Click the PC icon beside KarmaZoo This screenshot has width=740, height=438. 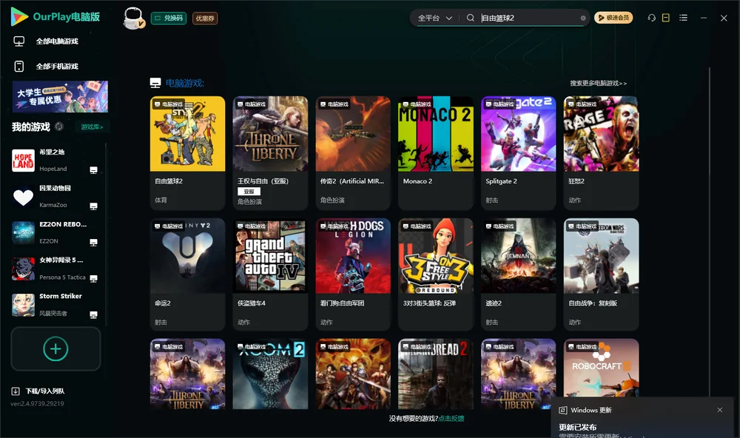tap(93, 206)
